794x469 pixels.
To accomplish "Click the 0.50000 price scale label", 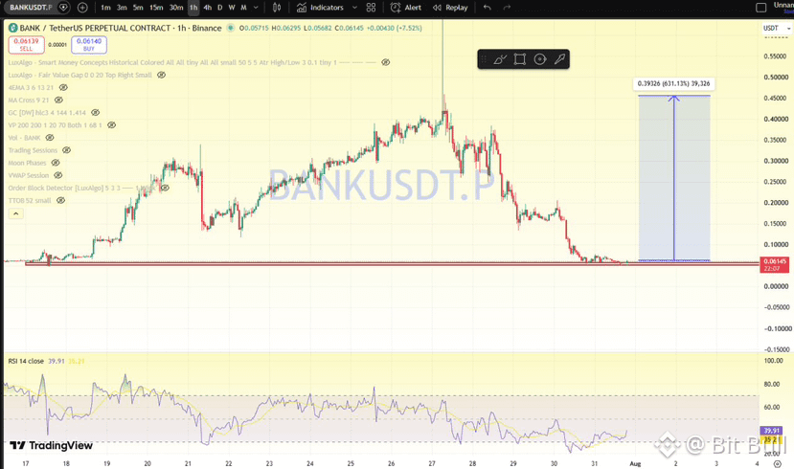I will (x=776, y=78).
